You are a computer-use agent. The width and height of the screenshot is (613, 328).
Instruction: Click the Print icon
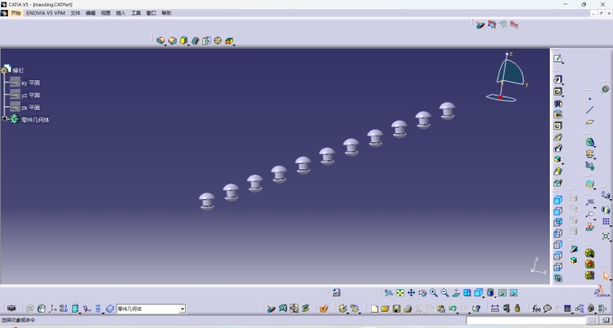(x=408, y=309)
